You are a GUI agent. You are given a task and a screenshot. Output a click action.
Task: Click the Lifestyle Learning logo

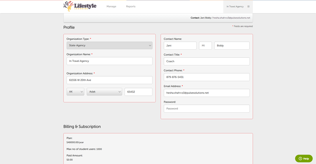(80, 6)
